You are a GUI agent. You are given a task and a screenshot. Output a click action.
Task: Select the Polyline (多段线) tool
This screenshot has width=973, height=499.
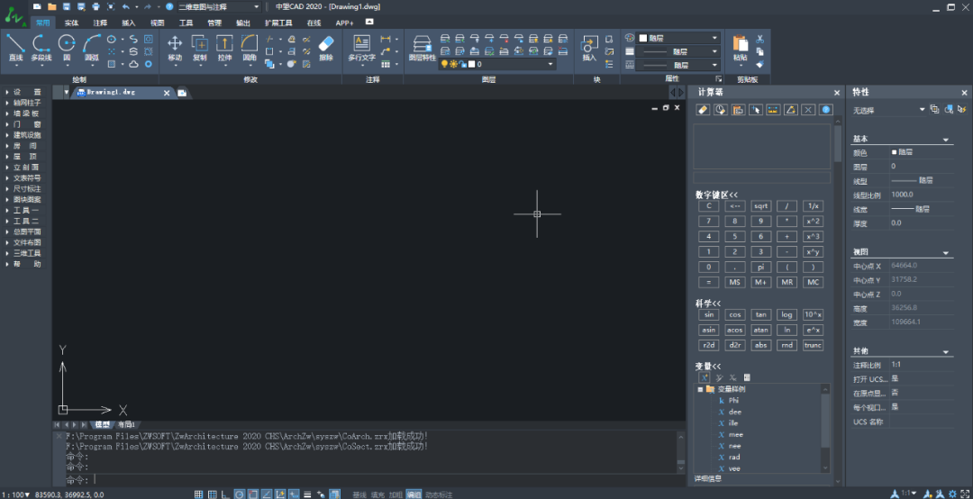point(41,47)
